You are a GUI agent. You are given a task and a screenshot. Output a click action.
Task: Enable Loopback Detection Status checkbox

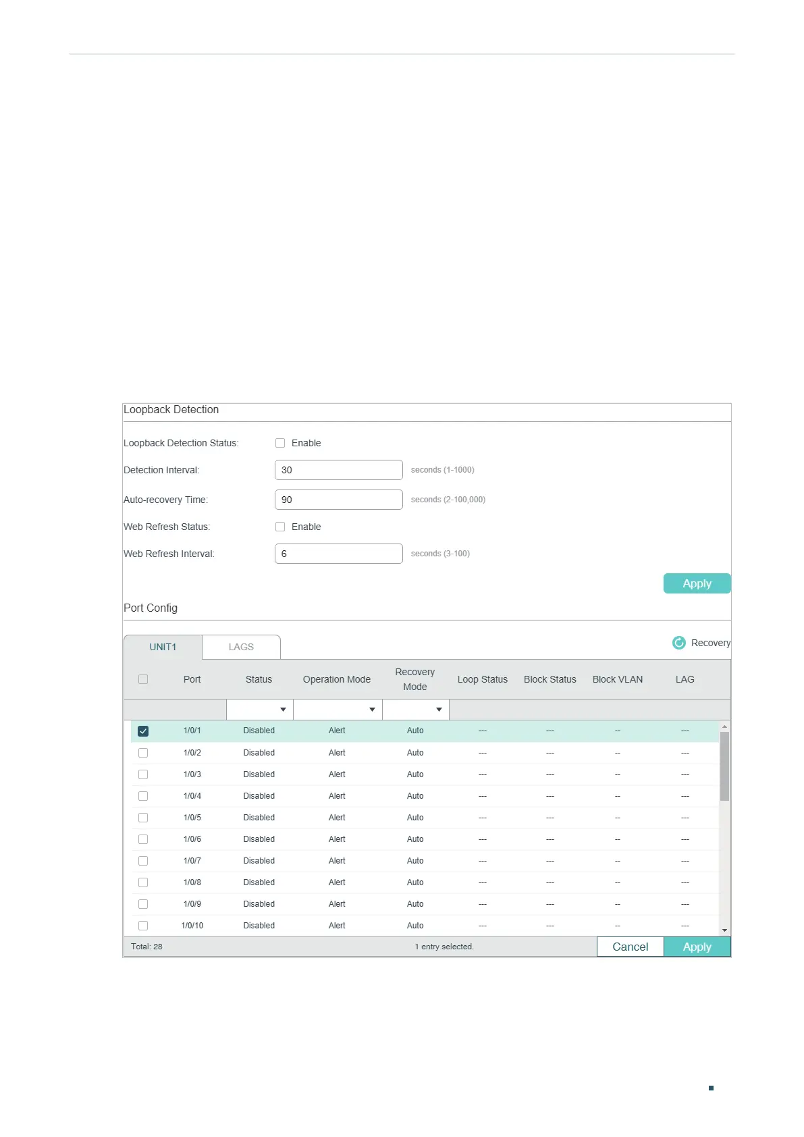click(x=280, y=443)
